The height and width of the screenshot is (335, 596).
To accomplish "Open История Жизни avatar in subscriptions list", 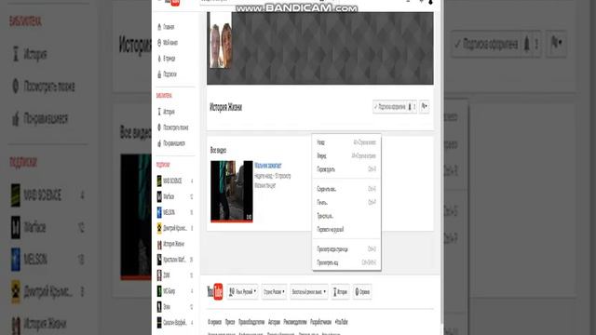I will [x=159, y=244].
